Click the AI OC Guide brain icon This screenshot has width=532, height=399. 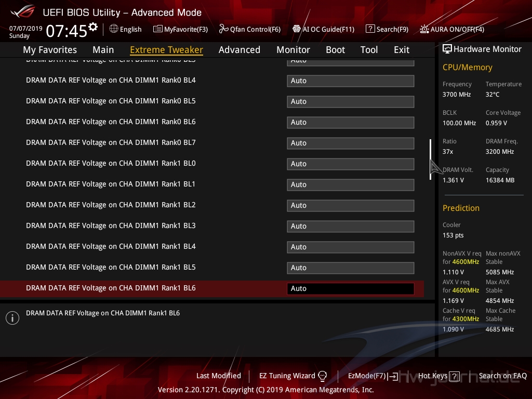point(297,29)
